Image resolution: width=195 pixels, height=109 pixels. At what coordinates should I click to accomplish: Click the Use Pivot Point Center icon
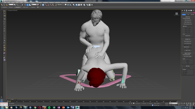38,5
